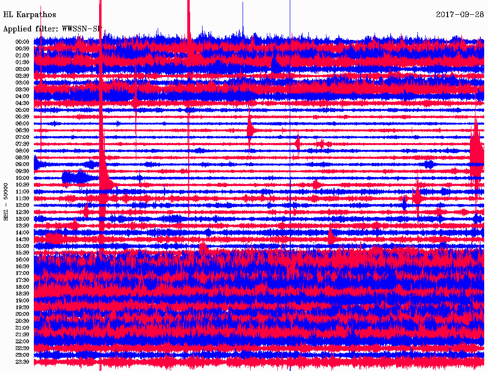Select the 04:30 time label
The height and width of the screenshot is (371, 488).
(22, 103)
